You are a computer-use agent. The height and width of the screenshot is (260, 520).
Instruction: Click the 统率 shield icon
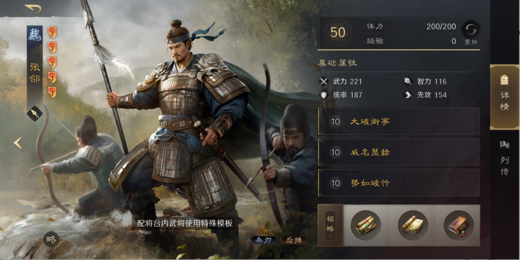click(324, 95)
